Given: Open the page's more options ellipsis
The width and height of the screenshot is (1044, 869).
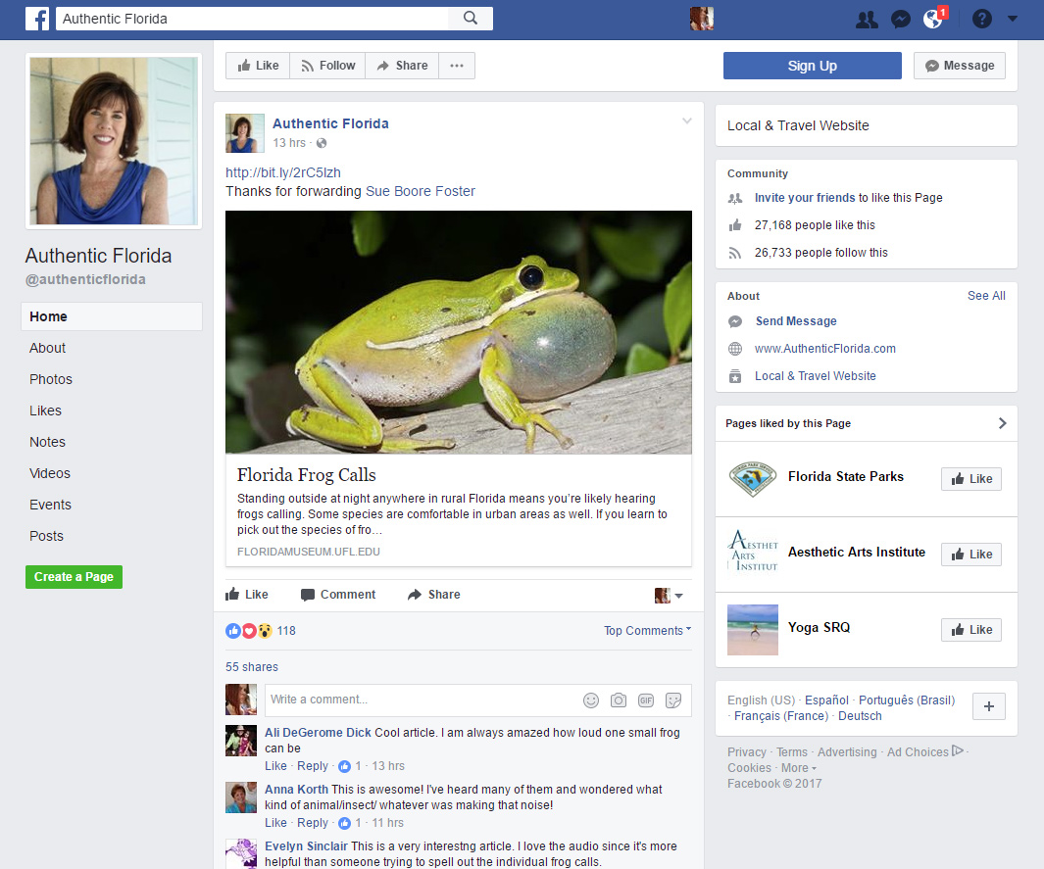Looking at the screenshot, I should tap(457, 66).
